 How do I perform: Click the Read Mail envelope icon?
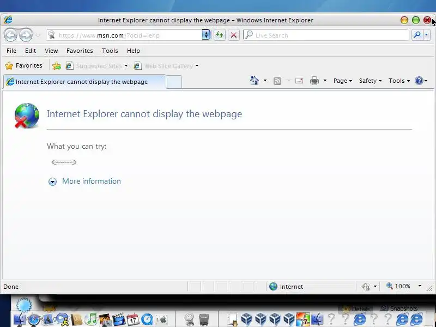pos(299,81)
